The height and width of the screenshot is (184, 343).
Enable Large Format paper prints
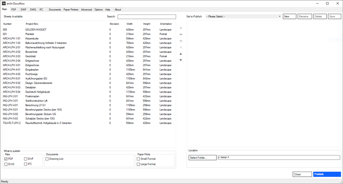coord(138,164)
